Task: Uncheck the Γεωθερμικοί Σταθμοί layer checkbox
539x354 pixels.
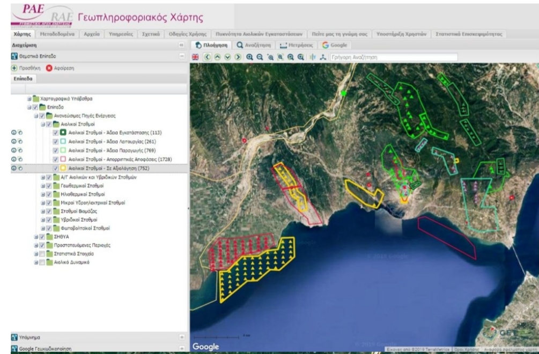Action: (x=47, y=186)
